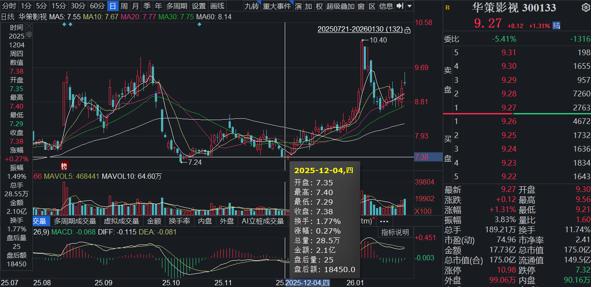Viewport: 591px width, 287px height.
Task: Click the skip-to-end arrow icon in toolbar
Action: point(400,6)
